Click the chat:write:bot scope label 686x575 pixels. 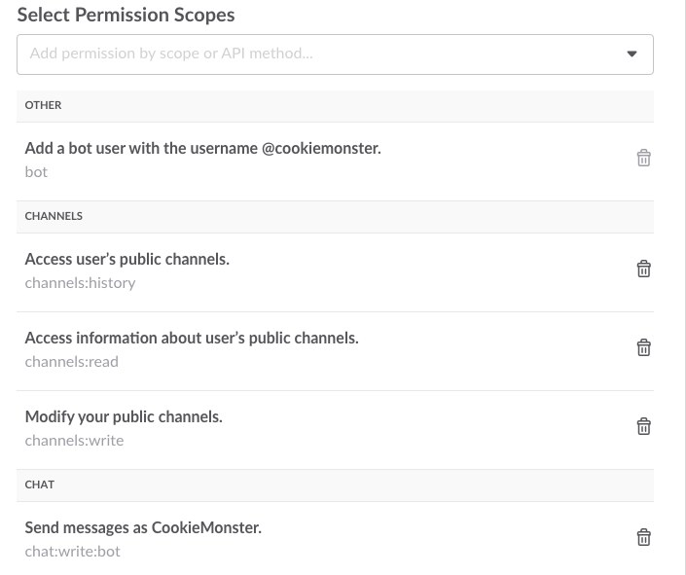click(73, 552)
